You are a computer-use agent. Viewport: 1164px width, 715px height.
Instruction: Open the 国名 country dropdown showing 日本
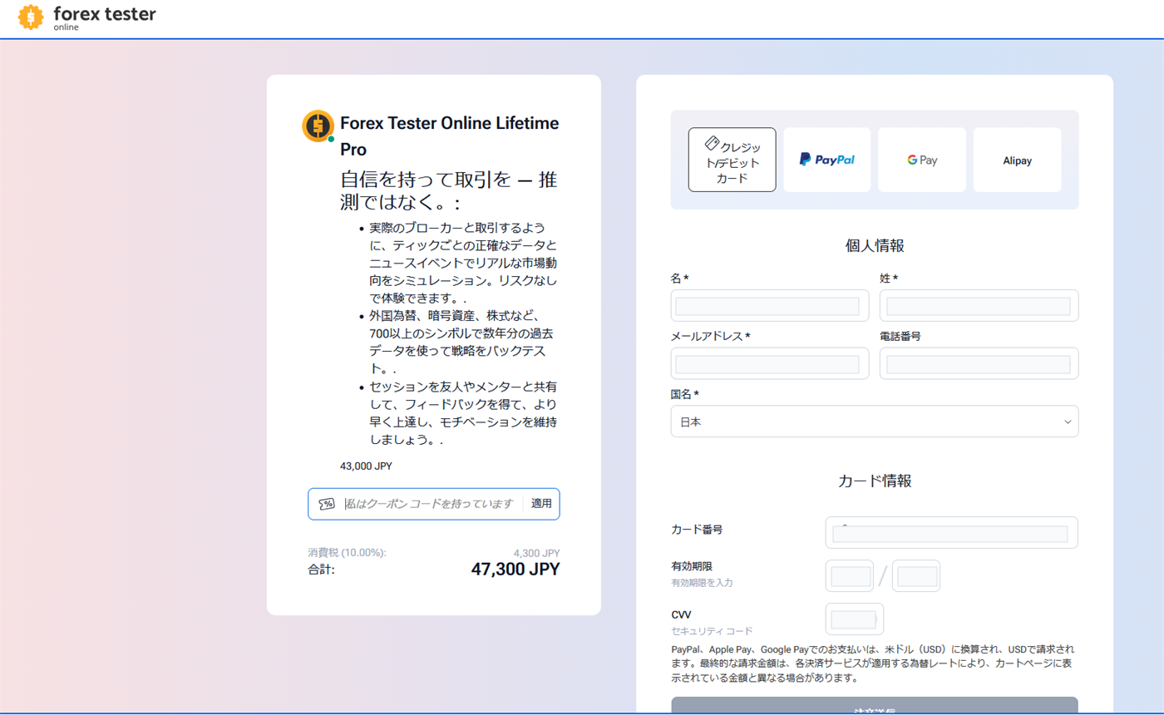pos(875,422)
